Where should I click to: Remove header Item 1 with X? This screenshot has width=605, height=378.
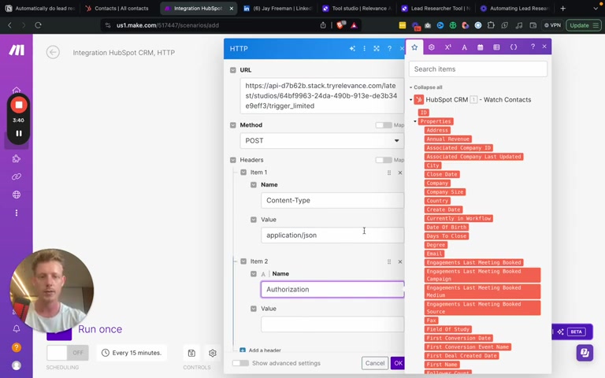tap(400, 172)
